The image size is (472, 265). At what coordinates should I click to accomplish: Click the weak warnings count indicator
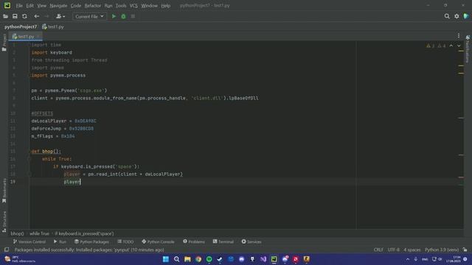442,46
